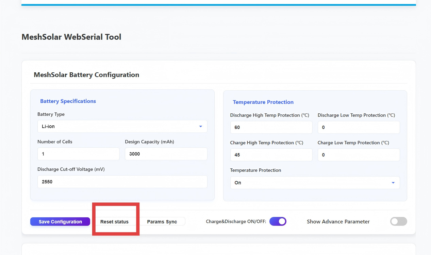Click the MeshSolar Battery Configuration title

86,75
